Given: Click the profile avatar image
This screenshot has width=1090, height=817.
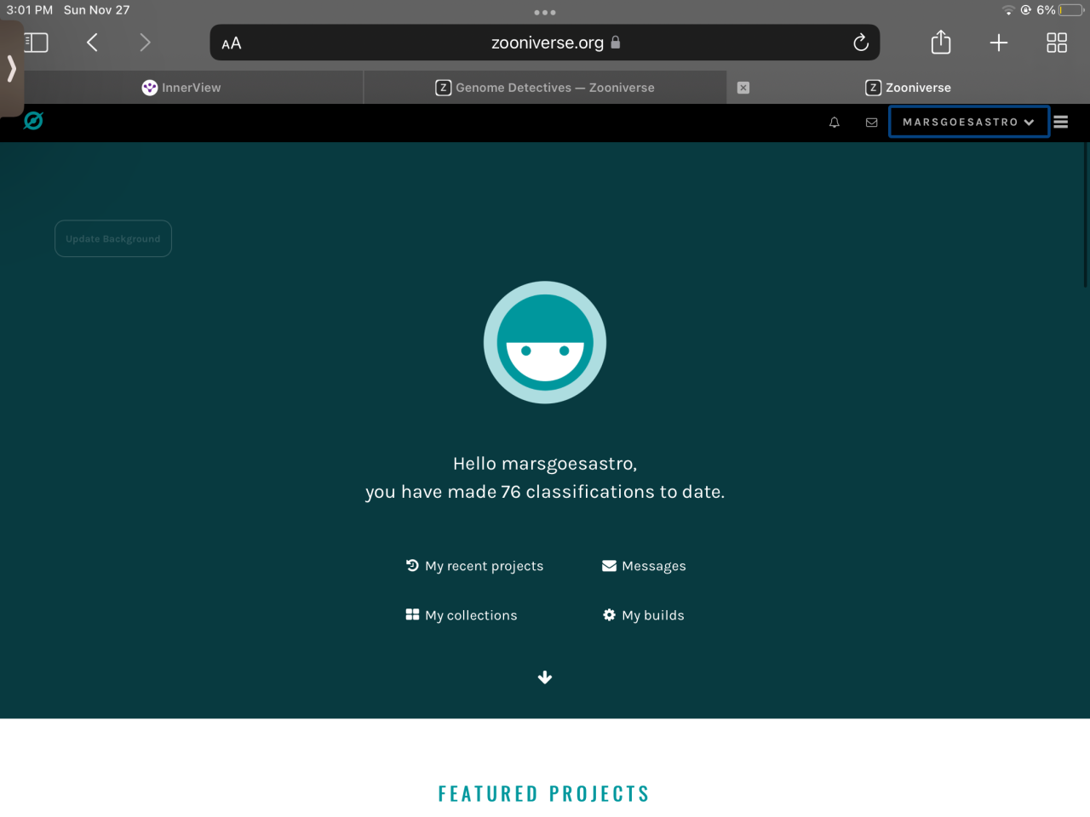Looking at the screenshot, I should tap(545, 342).
